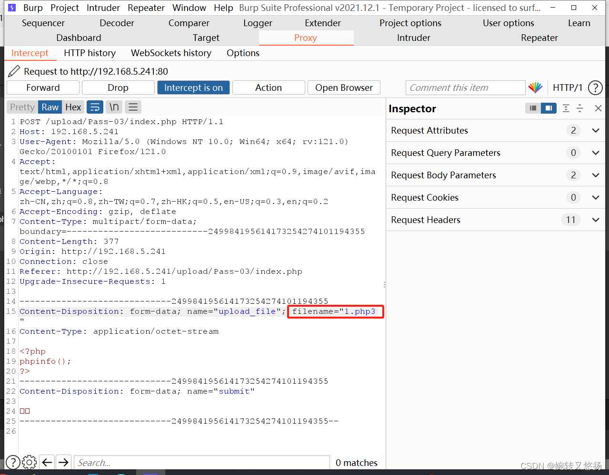This screenshot has height=475, width=609.
Task: Open the highlight color picker icon
Action: [535, 87]
